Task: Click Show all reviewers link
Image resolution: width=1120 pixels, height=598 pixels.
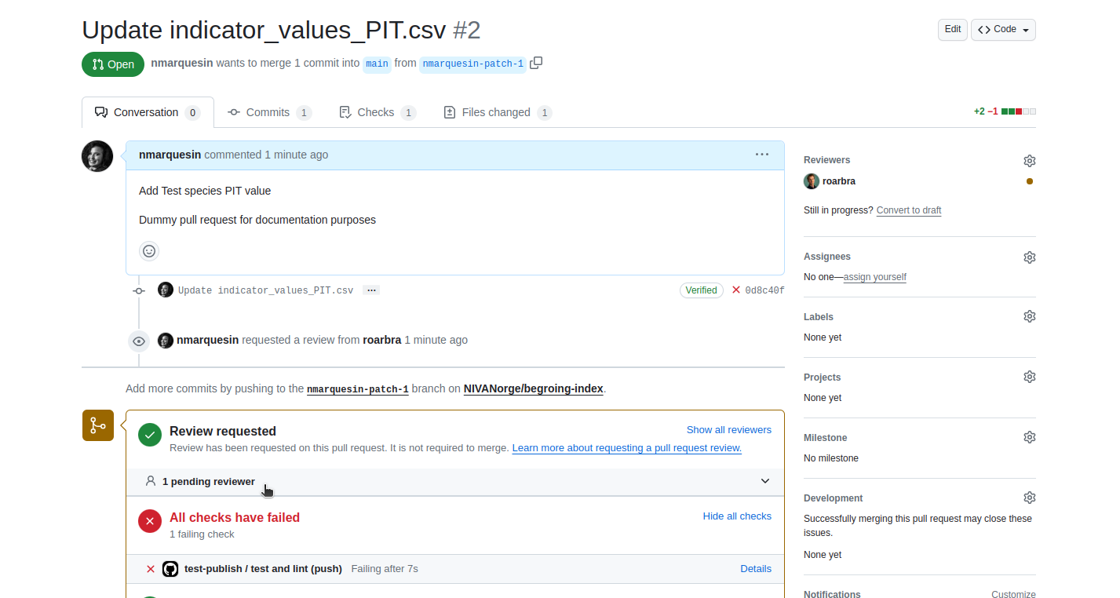Action: [729, 430]
